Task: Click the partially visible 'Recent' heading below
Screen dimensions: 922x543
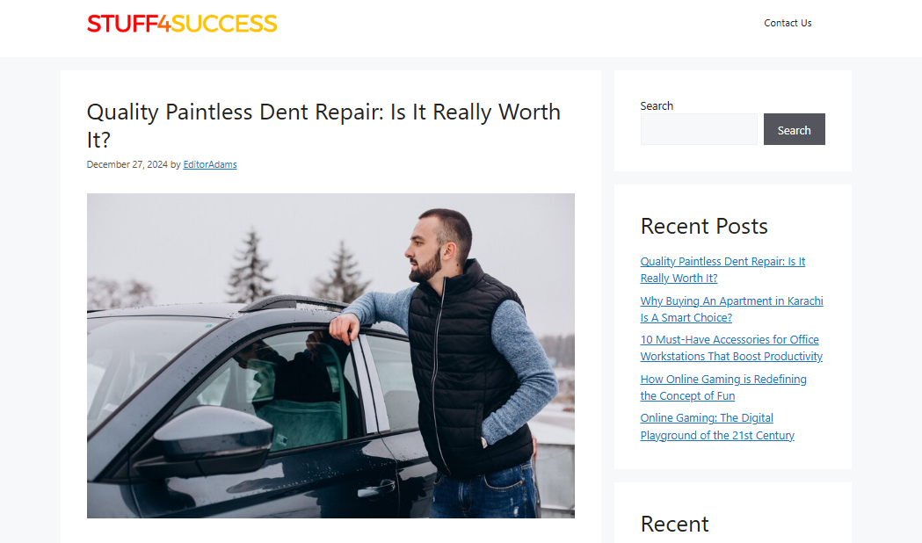Action: click(x=674, y=524)
